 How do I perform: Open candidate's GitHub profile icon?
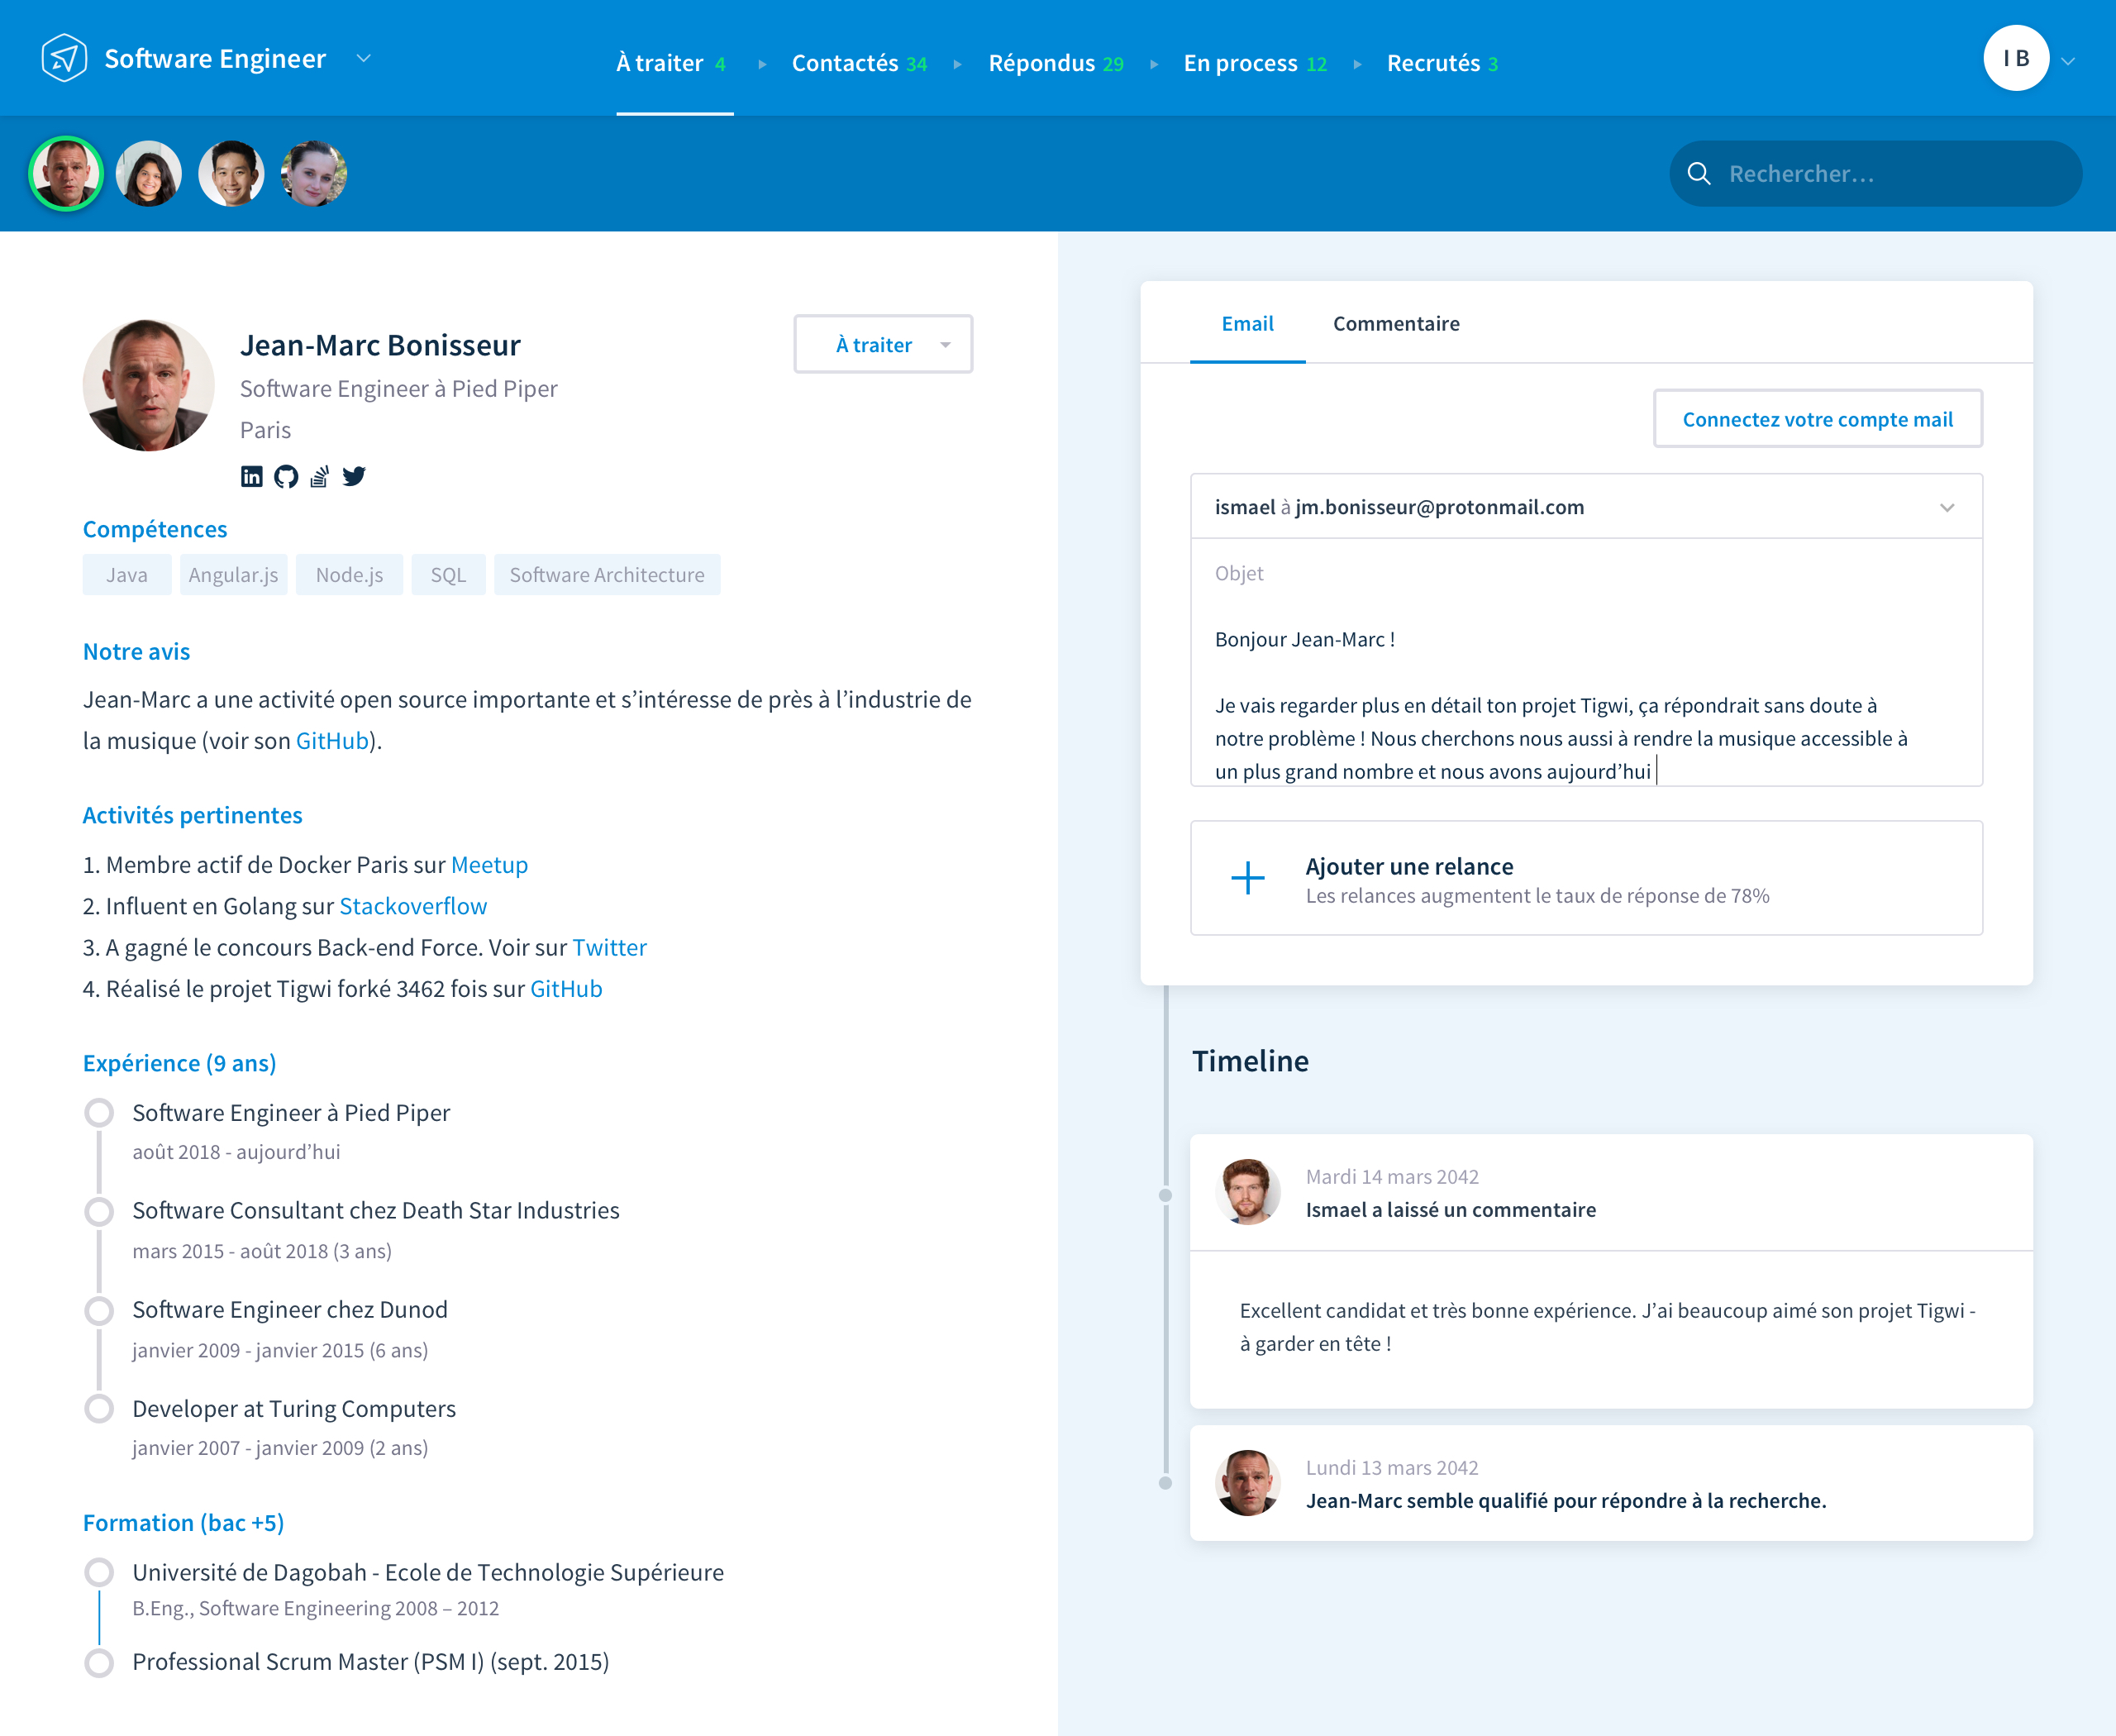pyautogui.click(x=286, y=476)
